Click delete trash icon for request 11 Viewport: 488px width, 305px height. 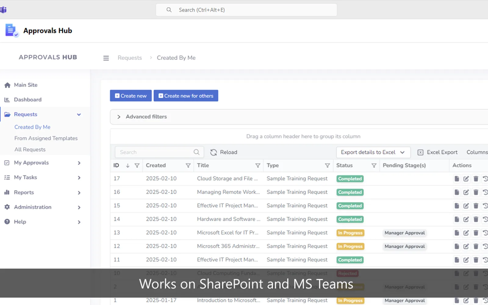tap(476, 260)
